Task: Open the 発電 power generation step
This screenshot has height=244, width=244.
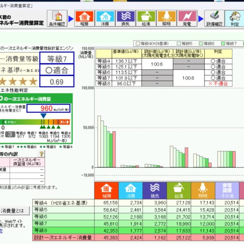Action: (187, 18)
